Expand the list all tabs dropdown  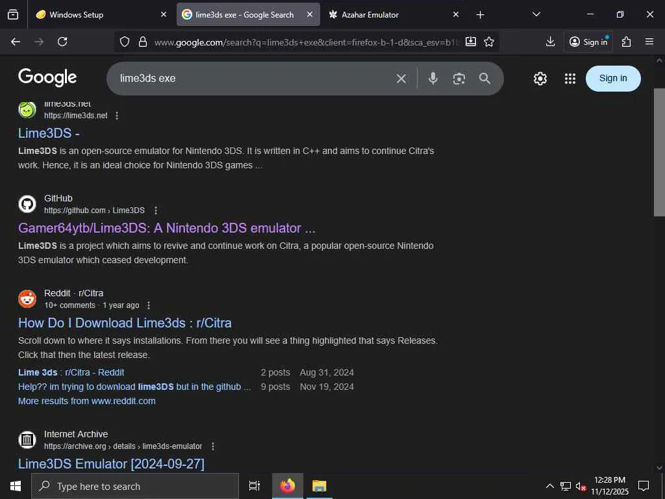click(x=536, y=15)
